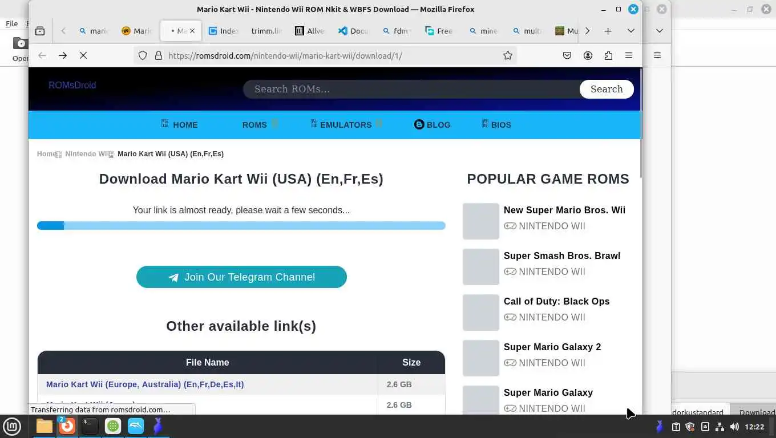Save to Pocket icon in toolbar
Screen dimensions: 776x438
(567, 55)
